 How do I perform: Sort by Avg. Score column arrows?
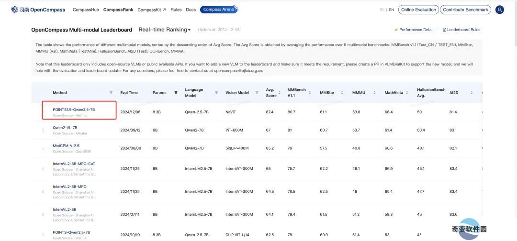(x=281, y=93)
